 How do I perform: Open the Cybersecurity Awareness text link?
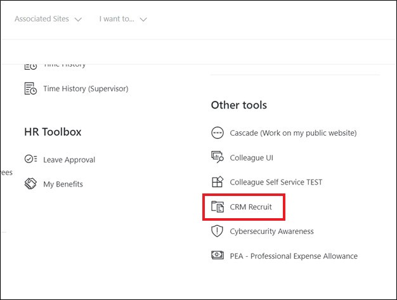[271, 232]
